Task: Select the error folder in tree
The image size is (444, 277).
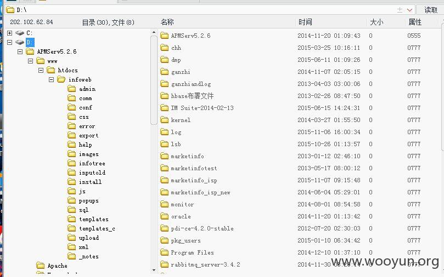Action: click(87, 126)
